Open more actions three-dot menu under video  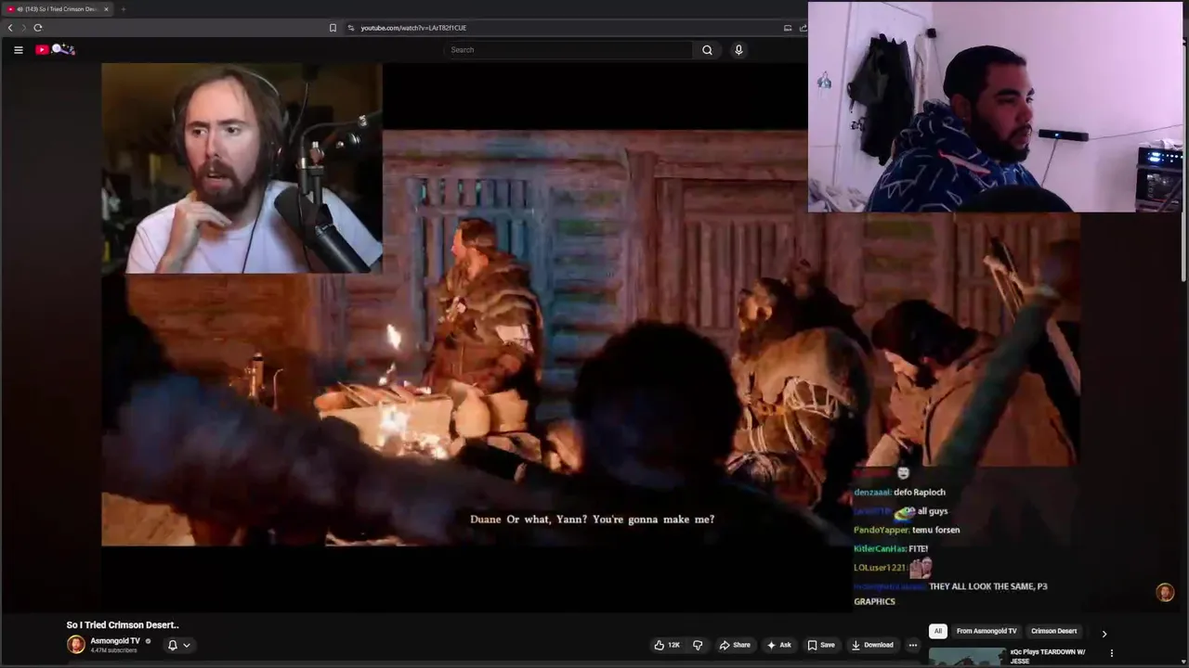[x=913, y=645]
